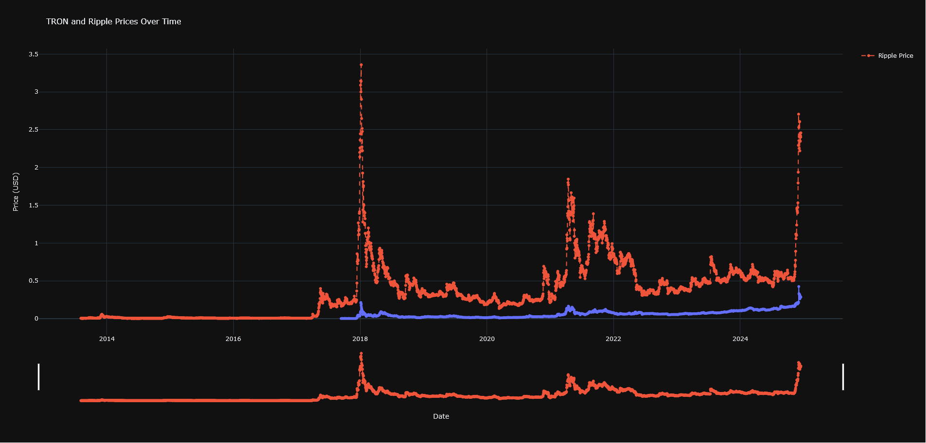Click the 2018 x-axis tick label
The height and width of the screenshot is (443, 926).
point(360,339)
